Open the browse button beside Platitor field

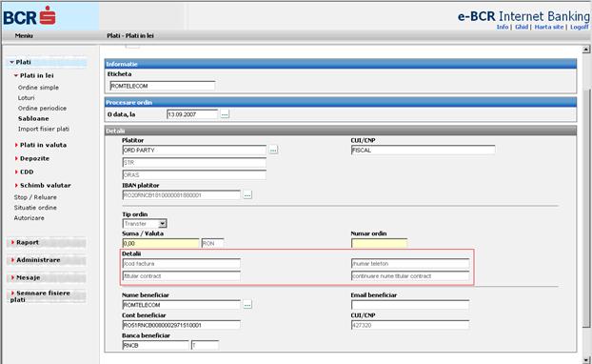tap(273, 150)
